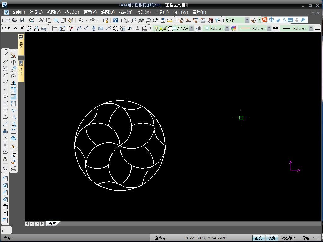Open the 帮助(H) menu
This screenshot has height=242, width=323.
199,12
